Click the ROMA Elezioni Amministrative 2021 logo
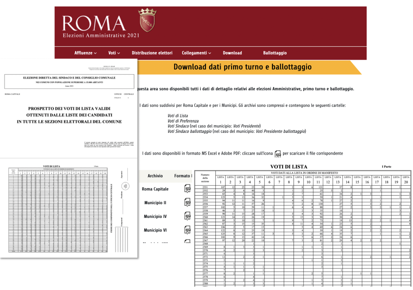 [101, 26]
